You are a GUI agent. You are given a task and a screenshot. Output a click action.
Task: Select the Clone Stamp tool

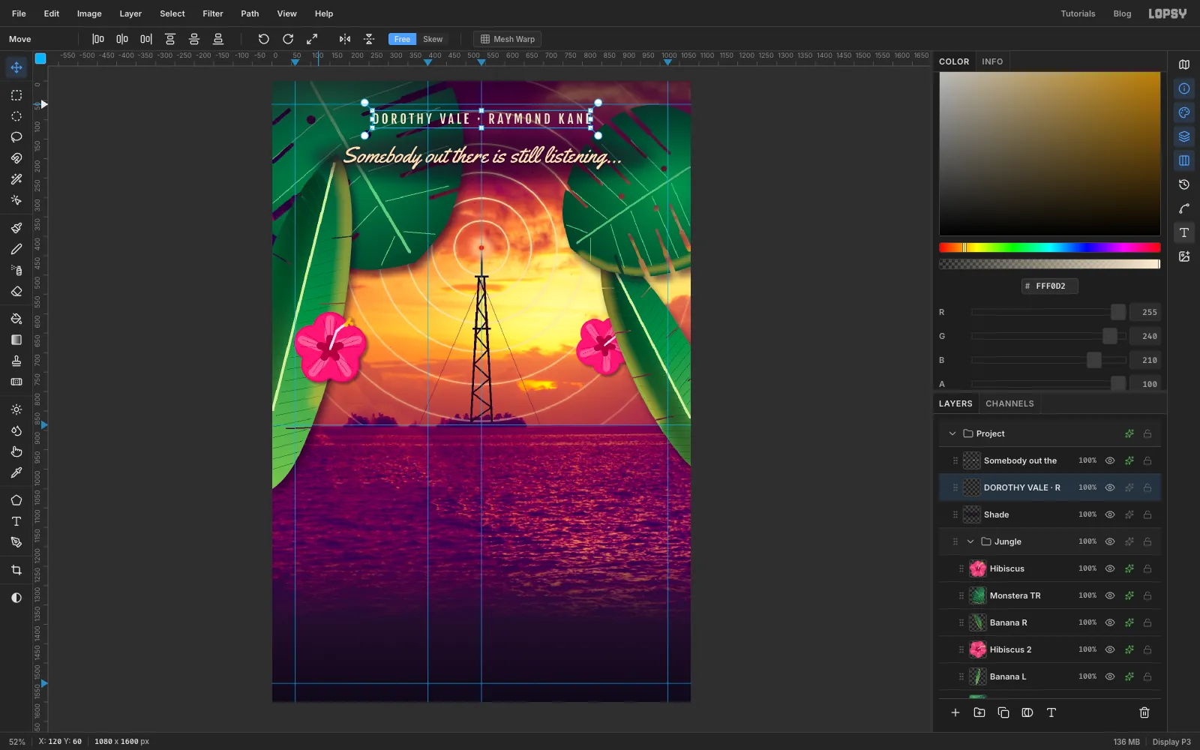coord(16,361)
